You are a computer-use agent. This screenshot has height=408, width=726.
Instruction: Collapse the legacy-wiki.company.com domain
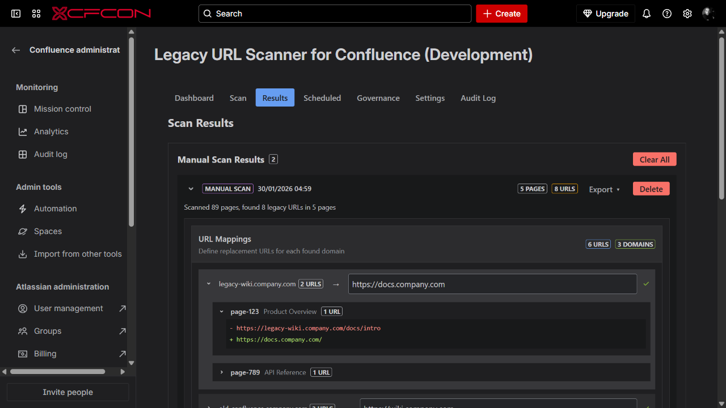coord(209,284)
